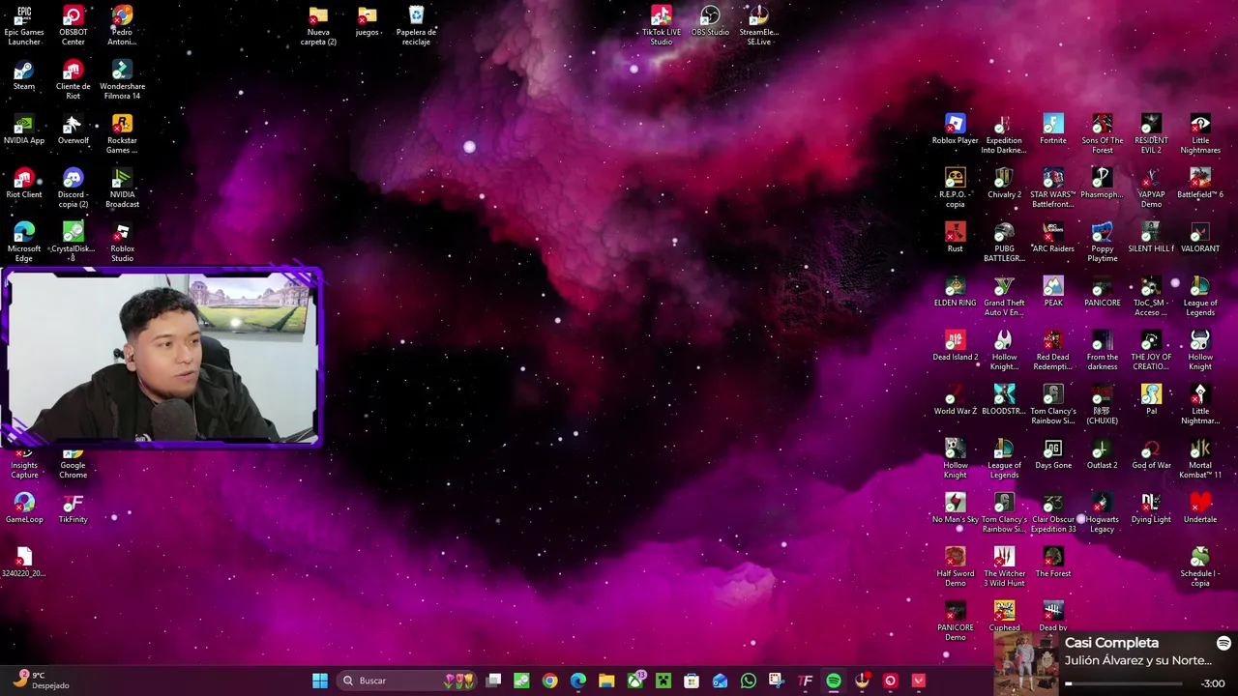Image resolution: width=1238 pixels, height=696 pixels.
Task: Select the Phasmophobia game icon
Action: click(x=1103, y=183)
